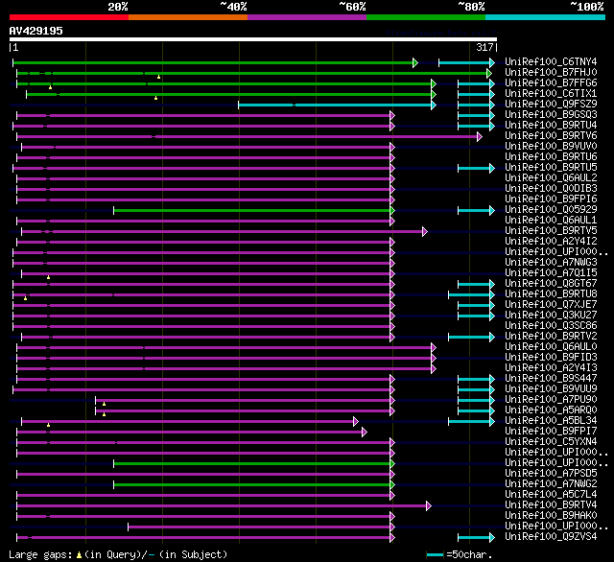Select the UniRef100_A7Q1I5 label
The image size is (614, 562).
pos(551,273)
